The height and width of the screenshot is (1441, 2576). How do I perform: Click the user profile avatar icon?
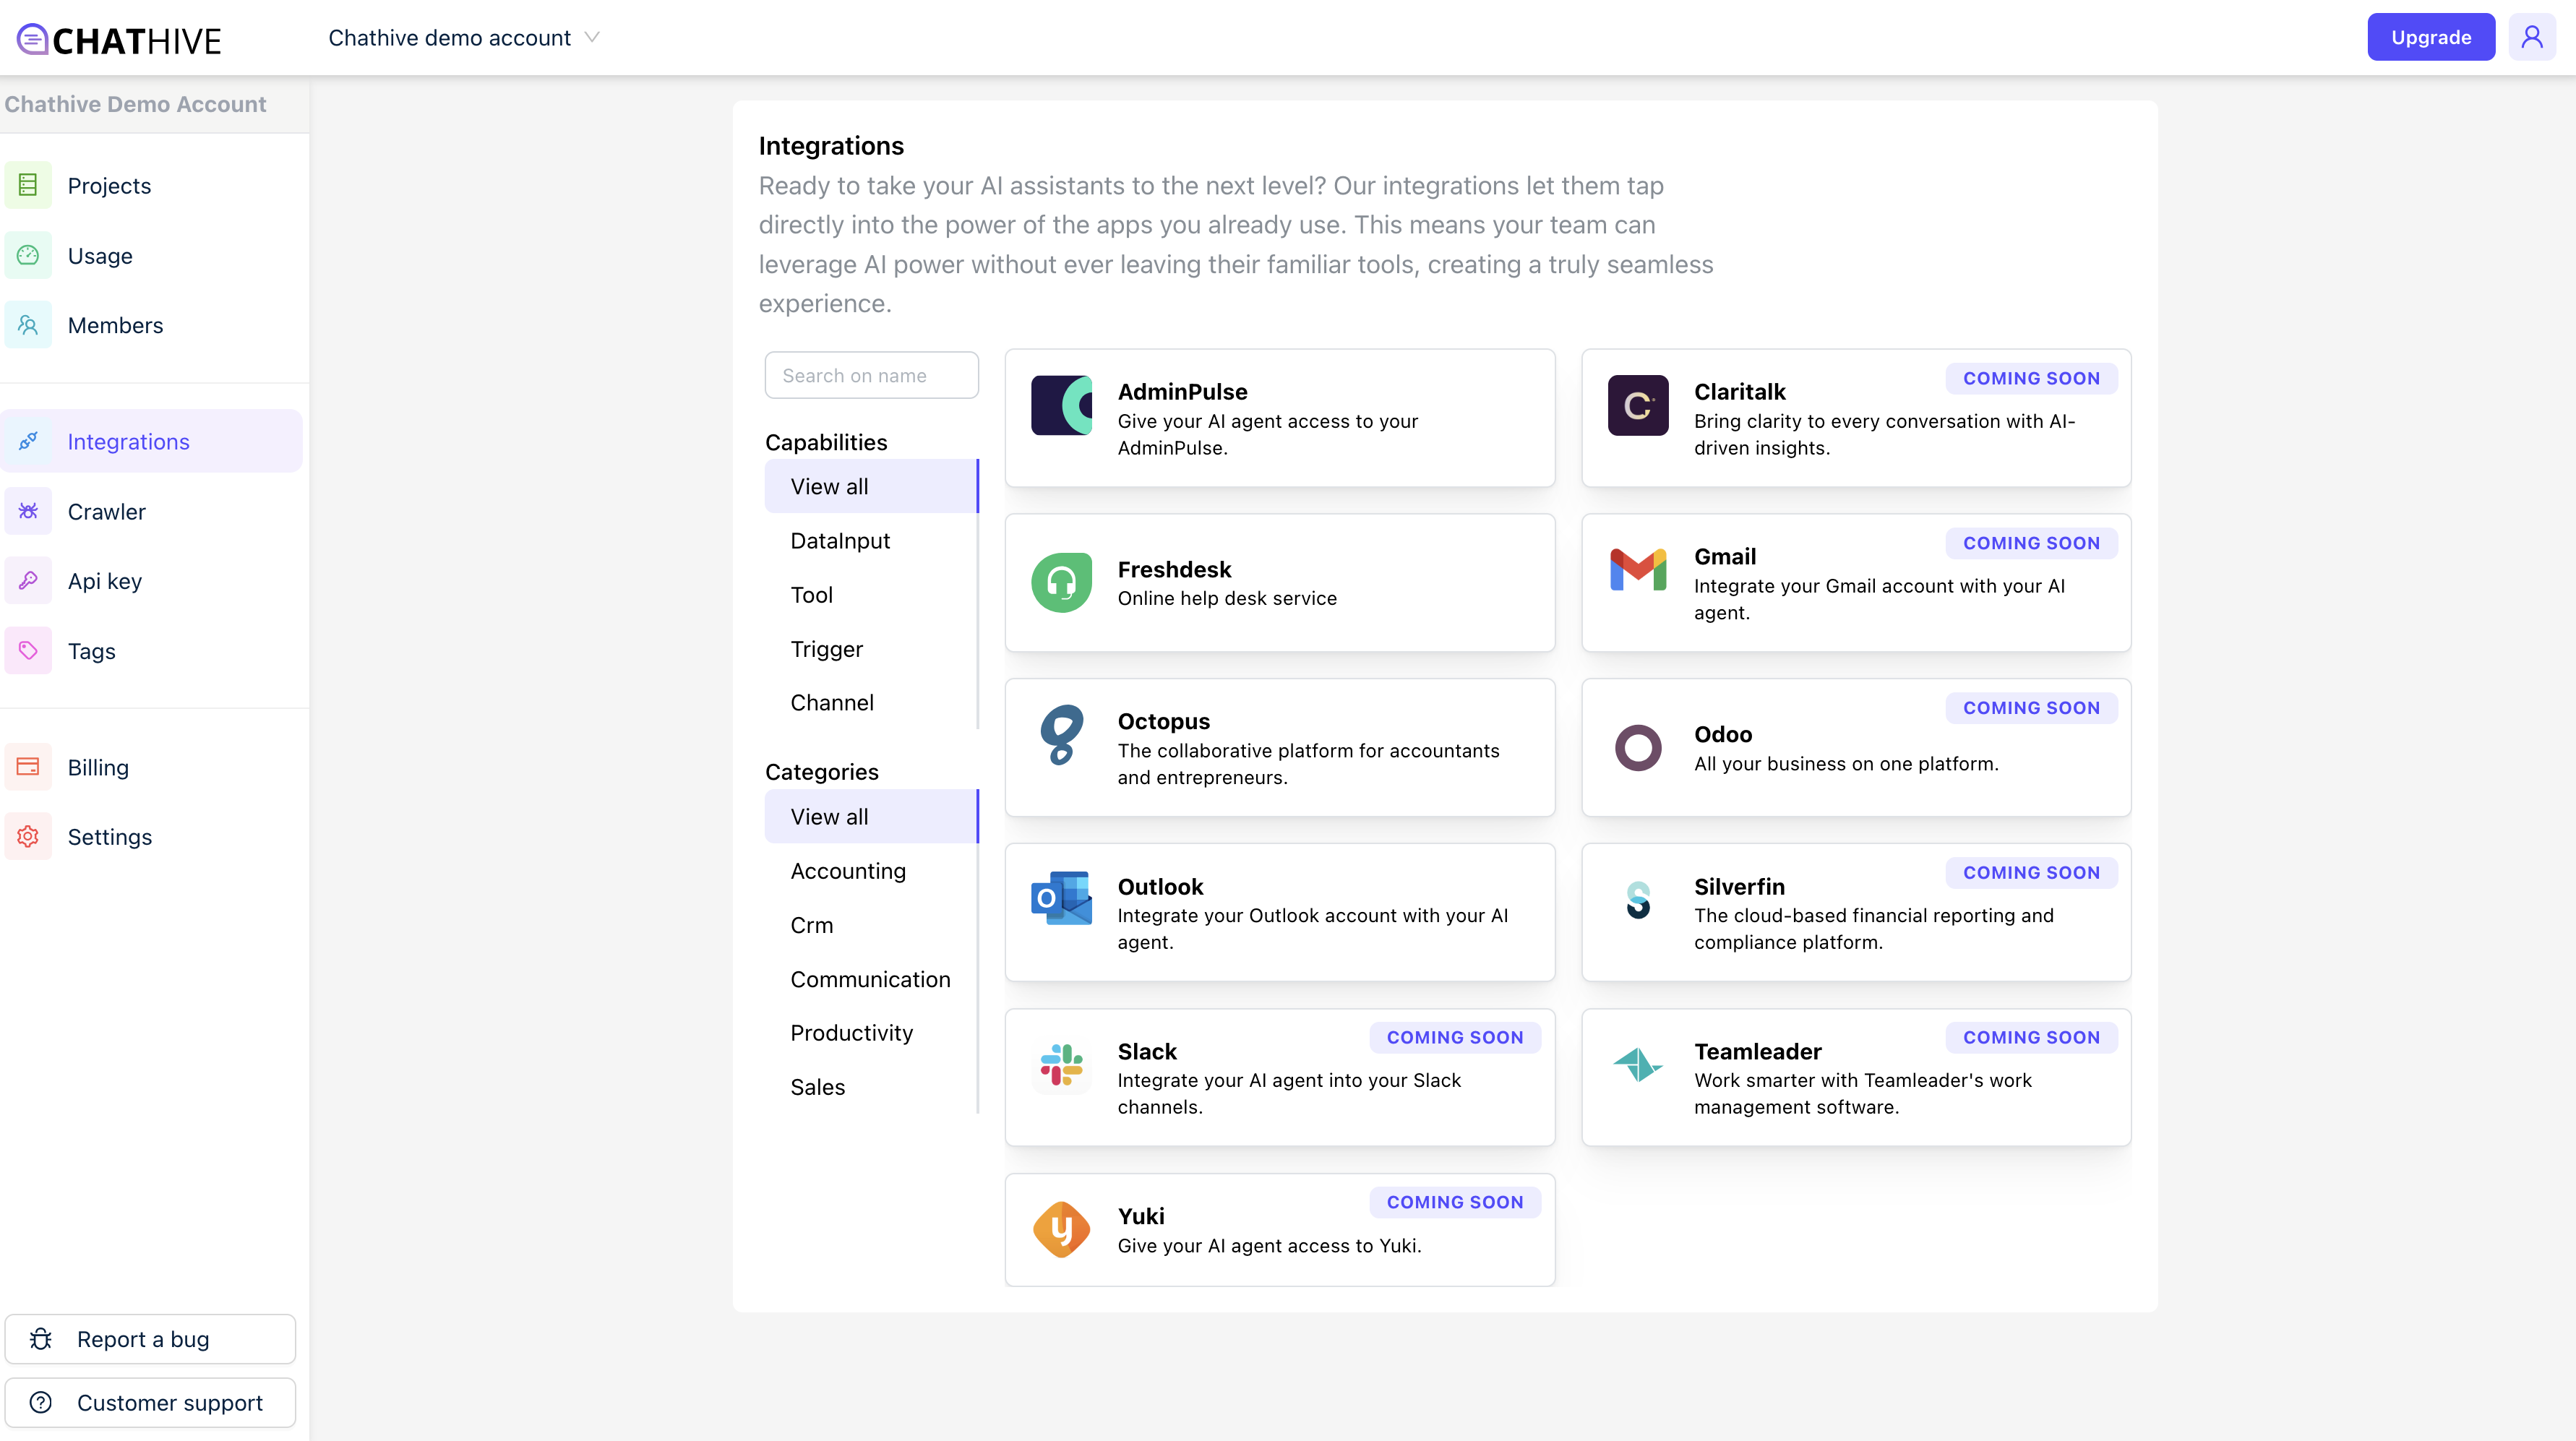tap(2531, 37)
